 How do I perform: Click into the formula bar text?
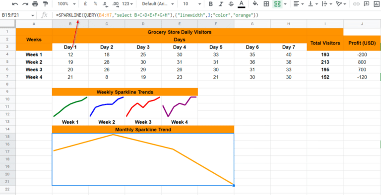157,15
